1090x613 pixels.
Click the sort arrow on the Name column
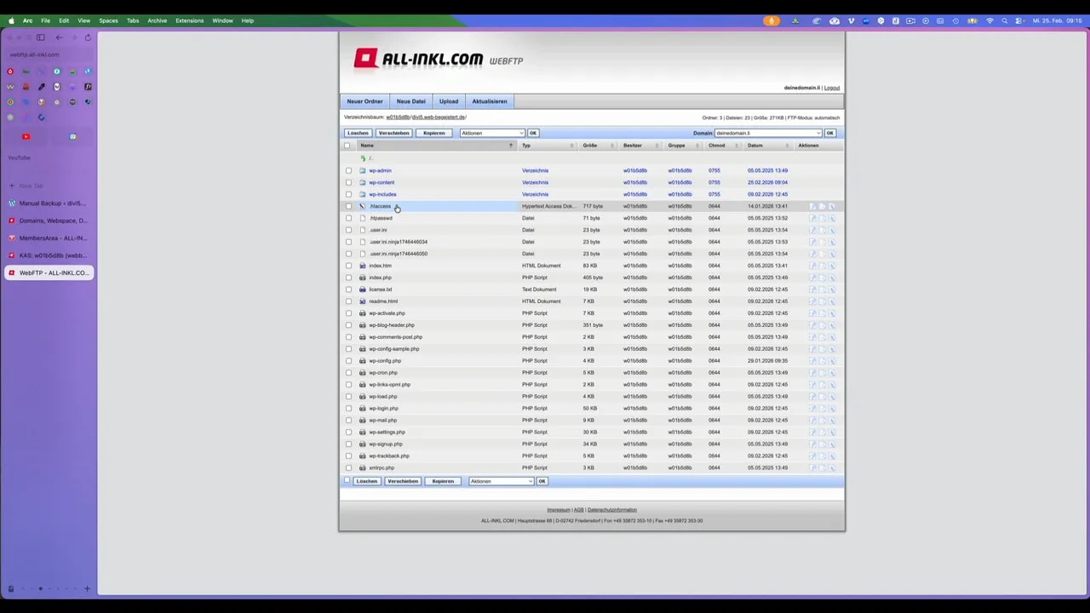(510, 146)
